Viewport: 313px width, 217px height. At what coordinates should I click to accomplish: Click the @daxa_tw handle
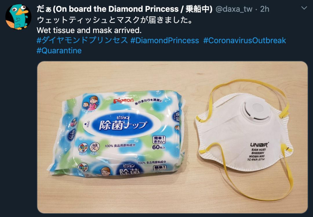click(234, 9)
